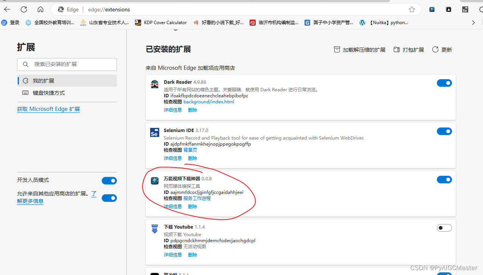Viewport: 483px width, 275px height.
Task: Open 下载 Youtube 详细信息
Action: tap(173, 255)
